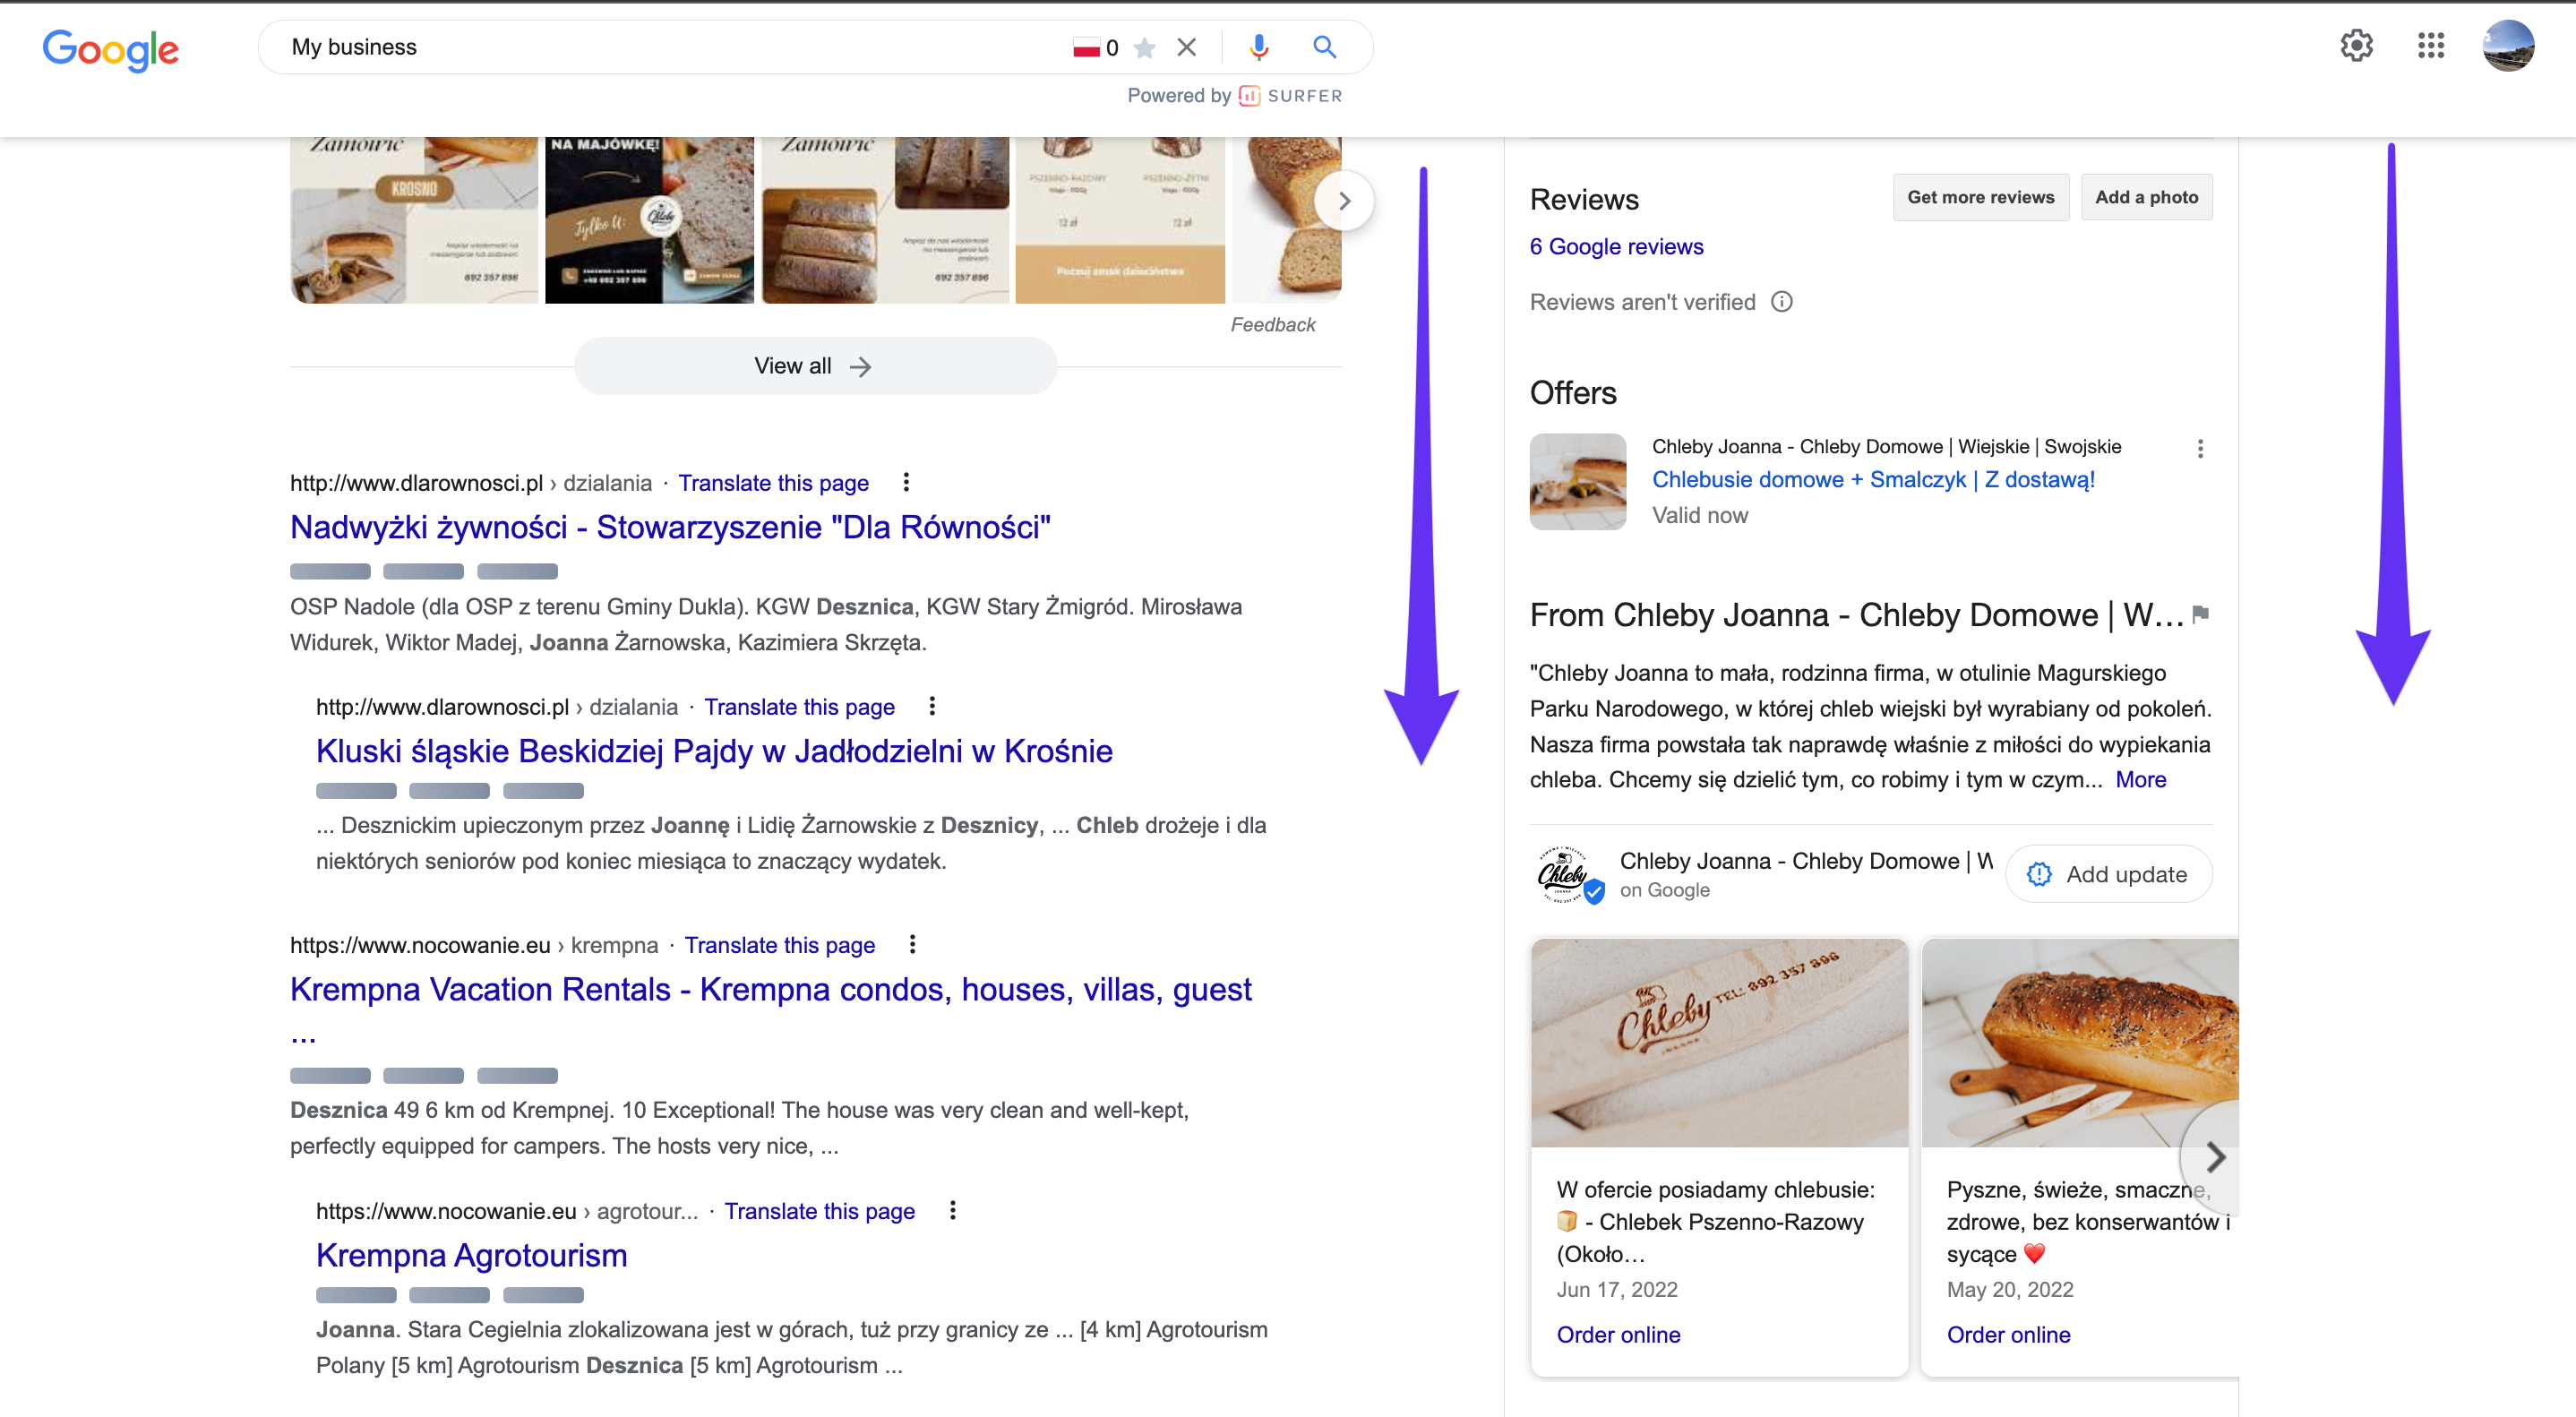Click View all images button

[x=814, y=367]
